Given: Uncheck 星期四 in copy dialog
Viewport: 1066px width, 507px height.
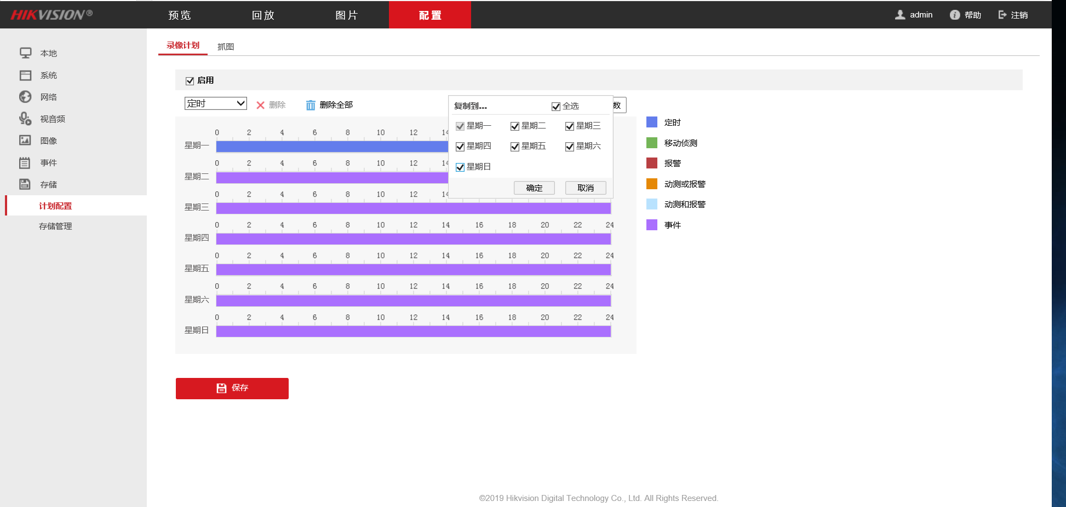Looking at the screenshot, I should click(x=460, y=147).
